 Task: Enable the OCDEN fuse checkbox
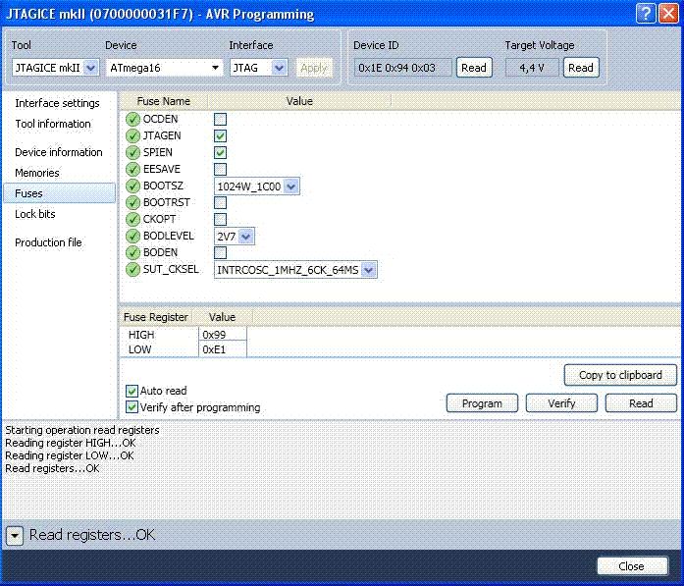(220, 119)
